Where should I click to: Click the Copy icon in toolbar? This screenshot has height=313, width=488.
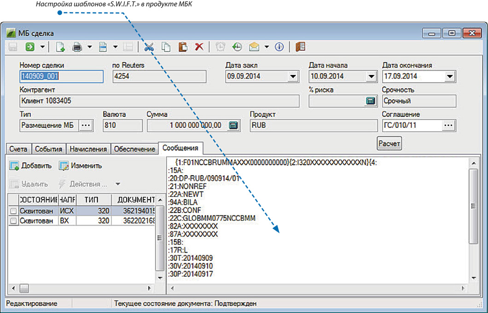click(x=166, y=47)
